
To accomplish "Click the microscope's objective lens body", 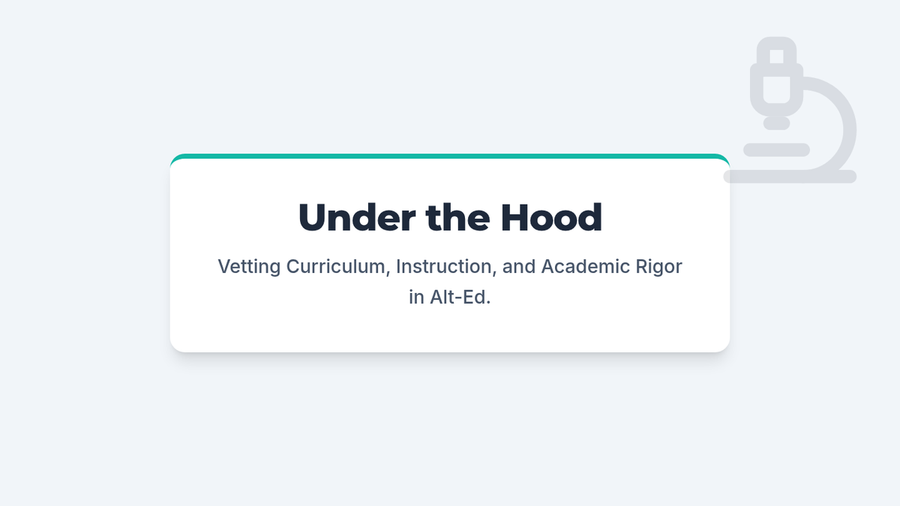I will tap(776, 86).
